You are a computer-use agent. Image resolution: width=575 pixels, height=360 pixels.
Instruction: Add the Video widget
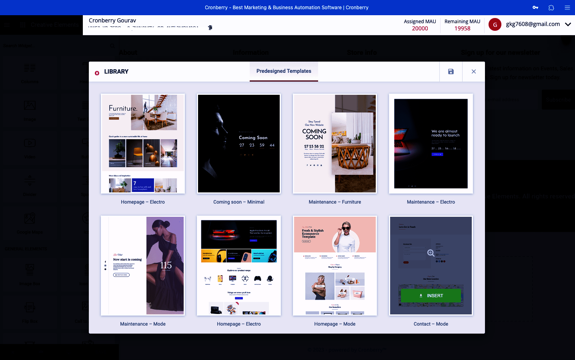click(x=30, y=149)
